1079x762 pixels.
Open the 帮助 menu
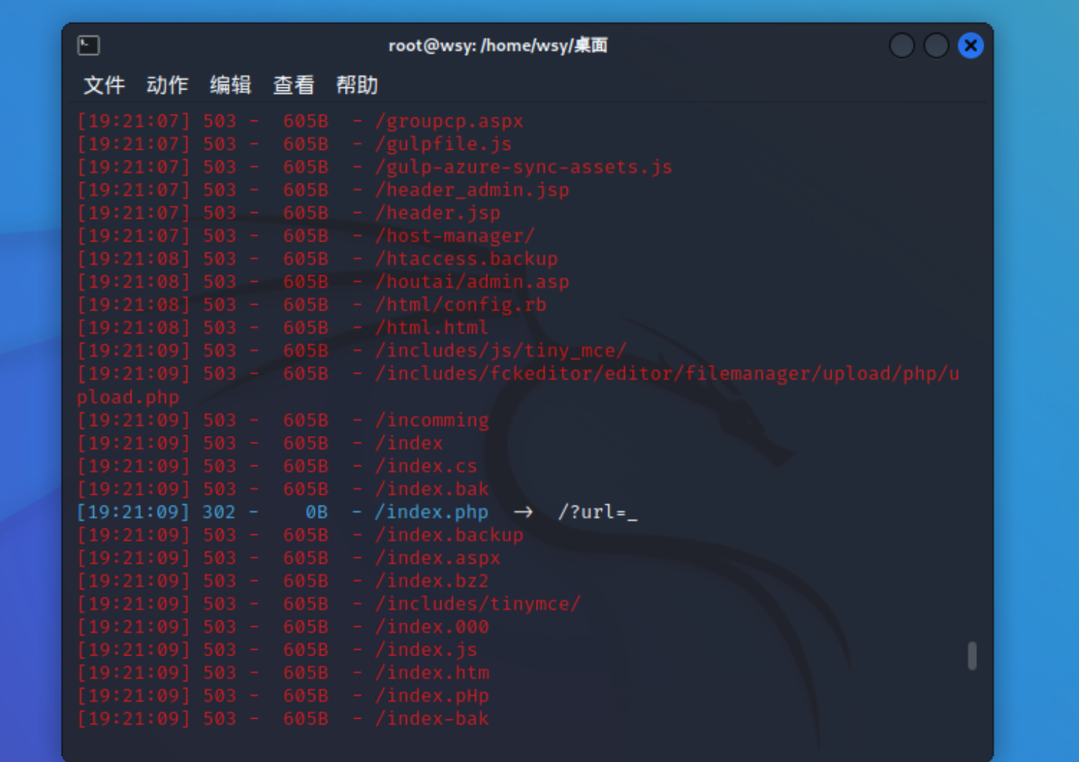coord(357,85)
